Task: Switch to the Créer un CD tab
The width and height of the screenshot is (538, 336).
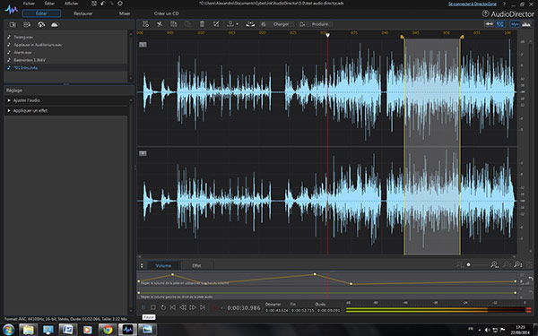Action: [167, 13]
